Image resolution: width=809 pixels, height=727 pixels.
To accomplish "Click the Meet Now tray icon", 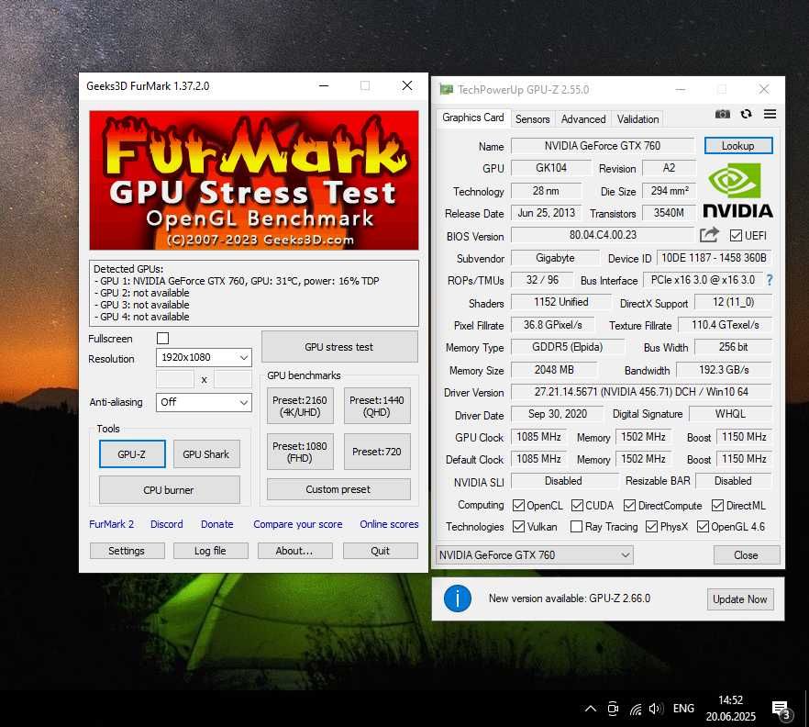I will (613, 709).
